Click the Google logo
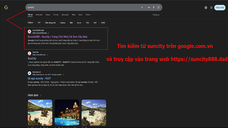Image resolution: width=228 pixels, height=128 pixels. tap(6, 7)
